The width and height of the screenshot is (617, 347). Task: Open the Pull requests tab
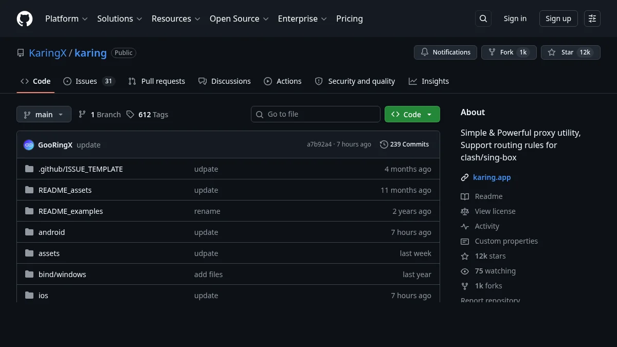click(156, 81)
